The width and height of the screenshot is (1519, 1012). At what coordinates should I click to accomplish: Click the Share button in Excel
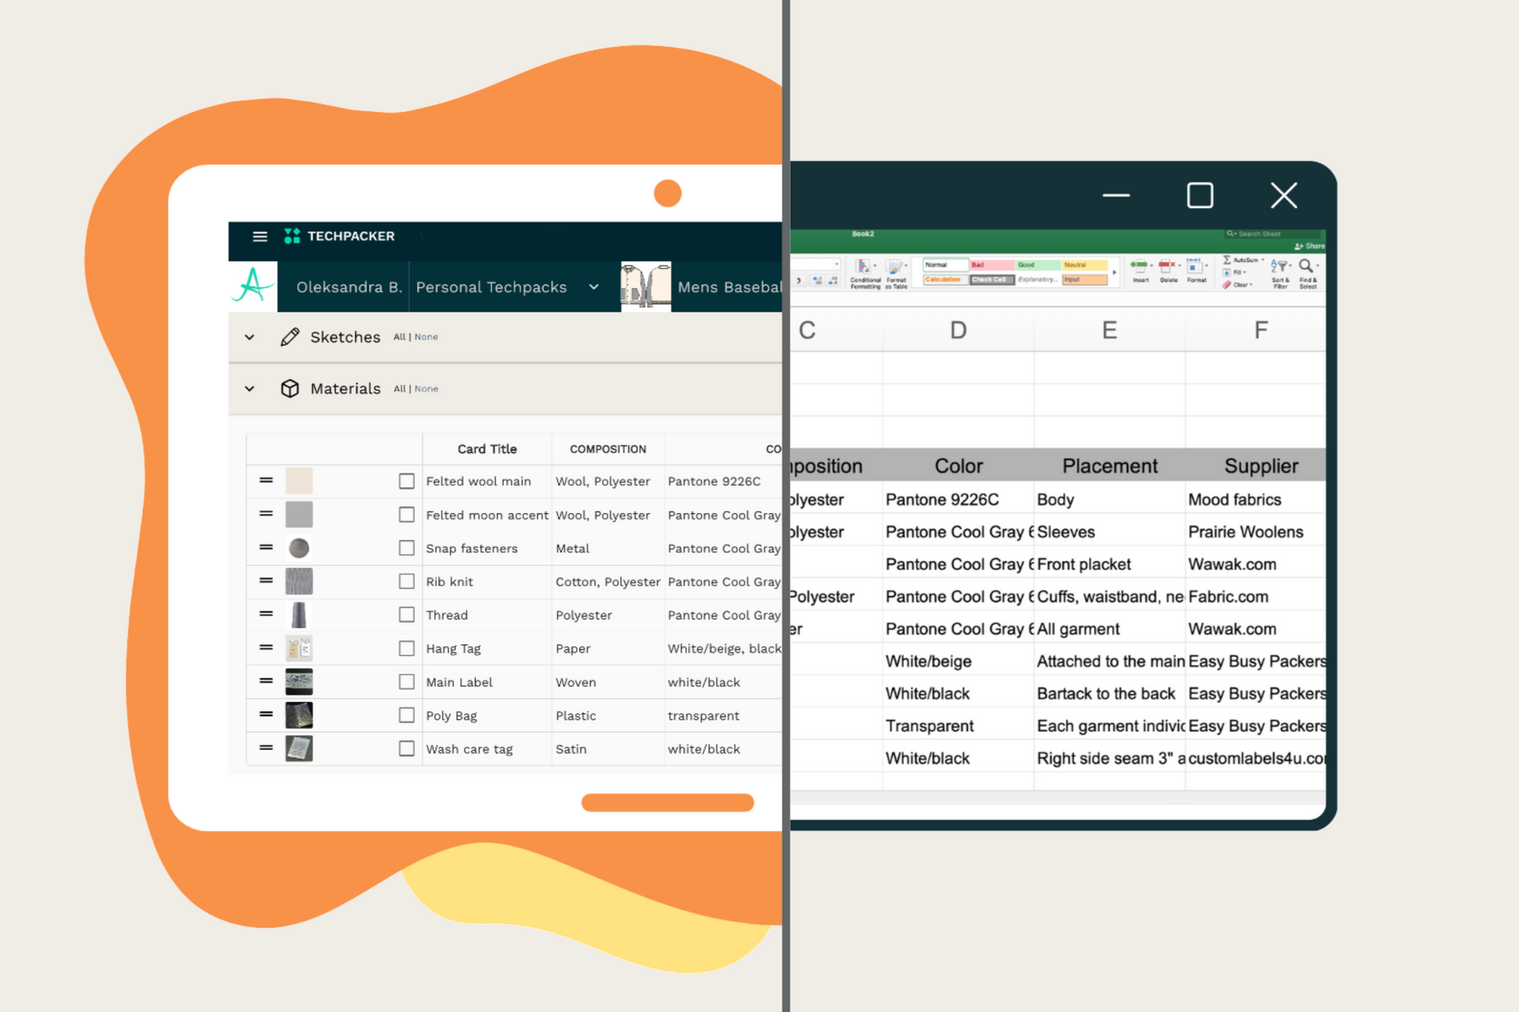pos(1310,246)
